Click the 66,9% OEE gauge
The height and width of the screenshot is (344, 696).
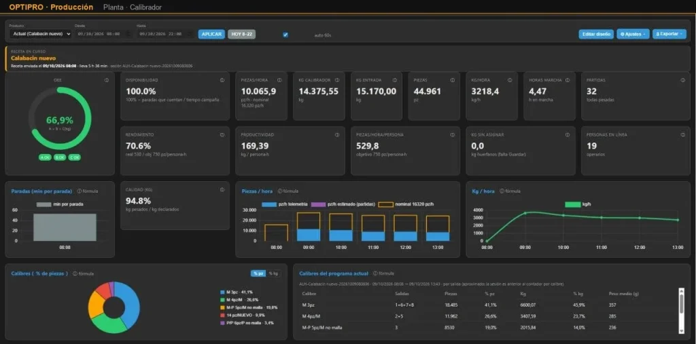[60, 118]
